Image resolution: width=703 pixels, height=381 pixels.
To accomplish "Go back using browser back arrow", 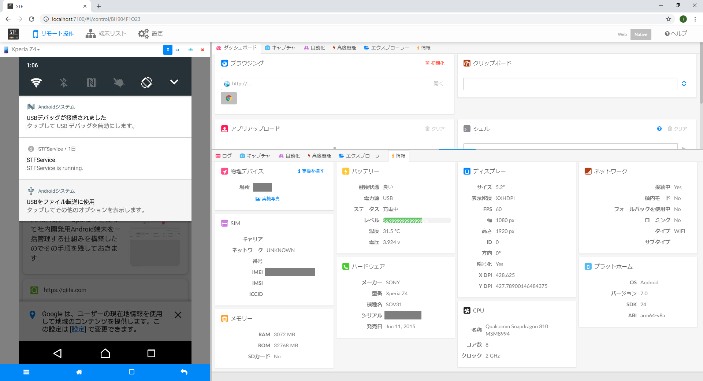I will click(8, 19).
